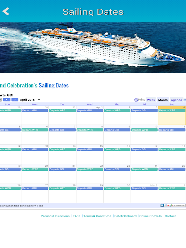Click the 'Sailing Dates' header title
Viewport: 186px width, 248px height.
tap(93, 12)
